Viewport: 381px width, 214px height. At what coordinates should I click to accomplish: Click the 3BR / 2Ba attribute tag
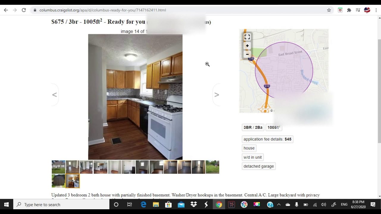click(253, 128)
